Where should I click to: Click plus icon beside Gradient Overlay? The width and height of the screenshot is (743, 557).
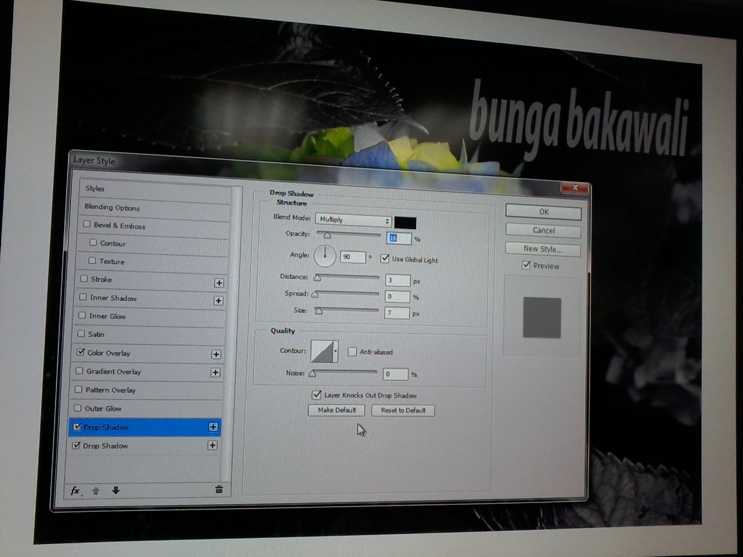[215, 373]
